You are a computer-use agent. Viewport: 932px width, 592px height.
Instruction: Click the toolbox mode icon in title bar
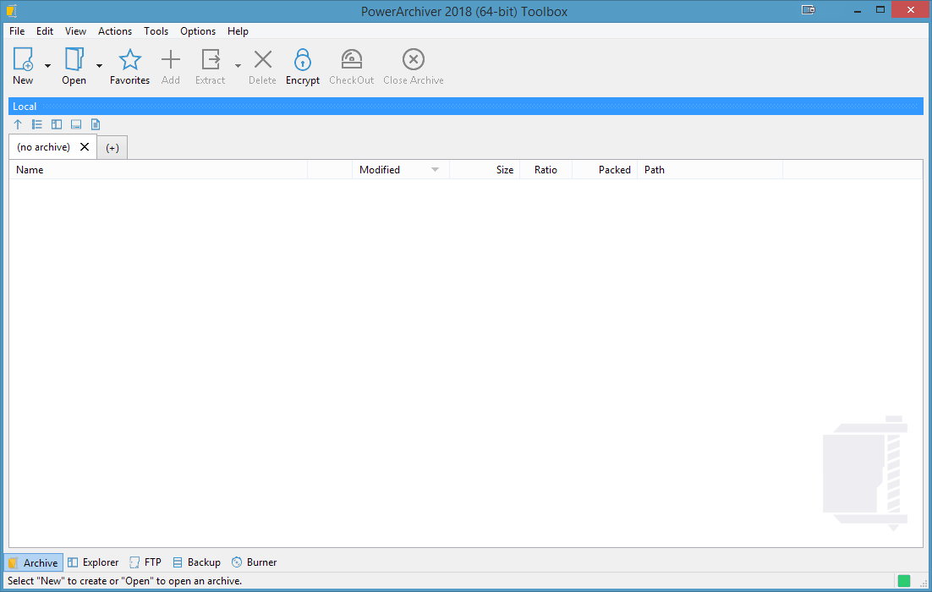(x=808, y=9)
